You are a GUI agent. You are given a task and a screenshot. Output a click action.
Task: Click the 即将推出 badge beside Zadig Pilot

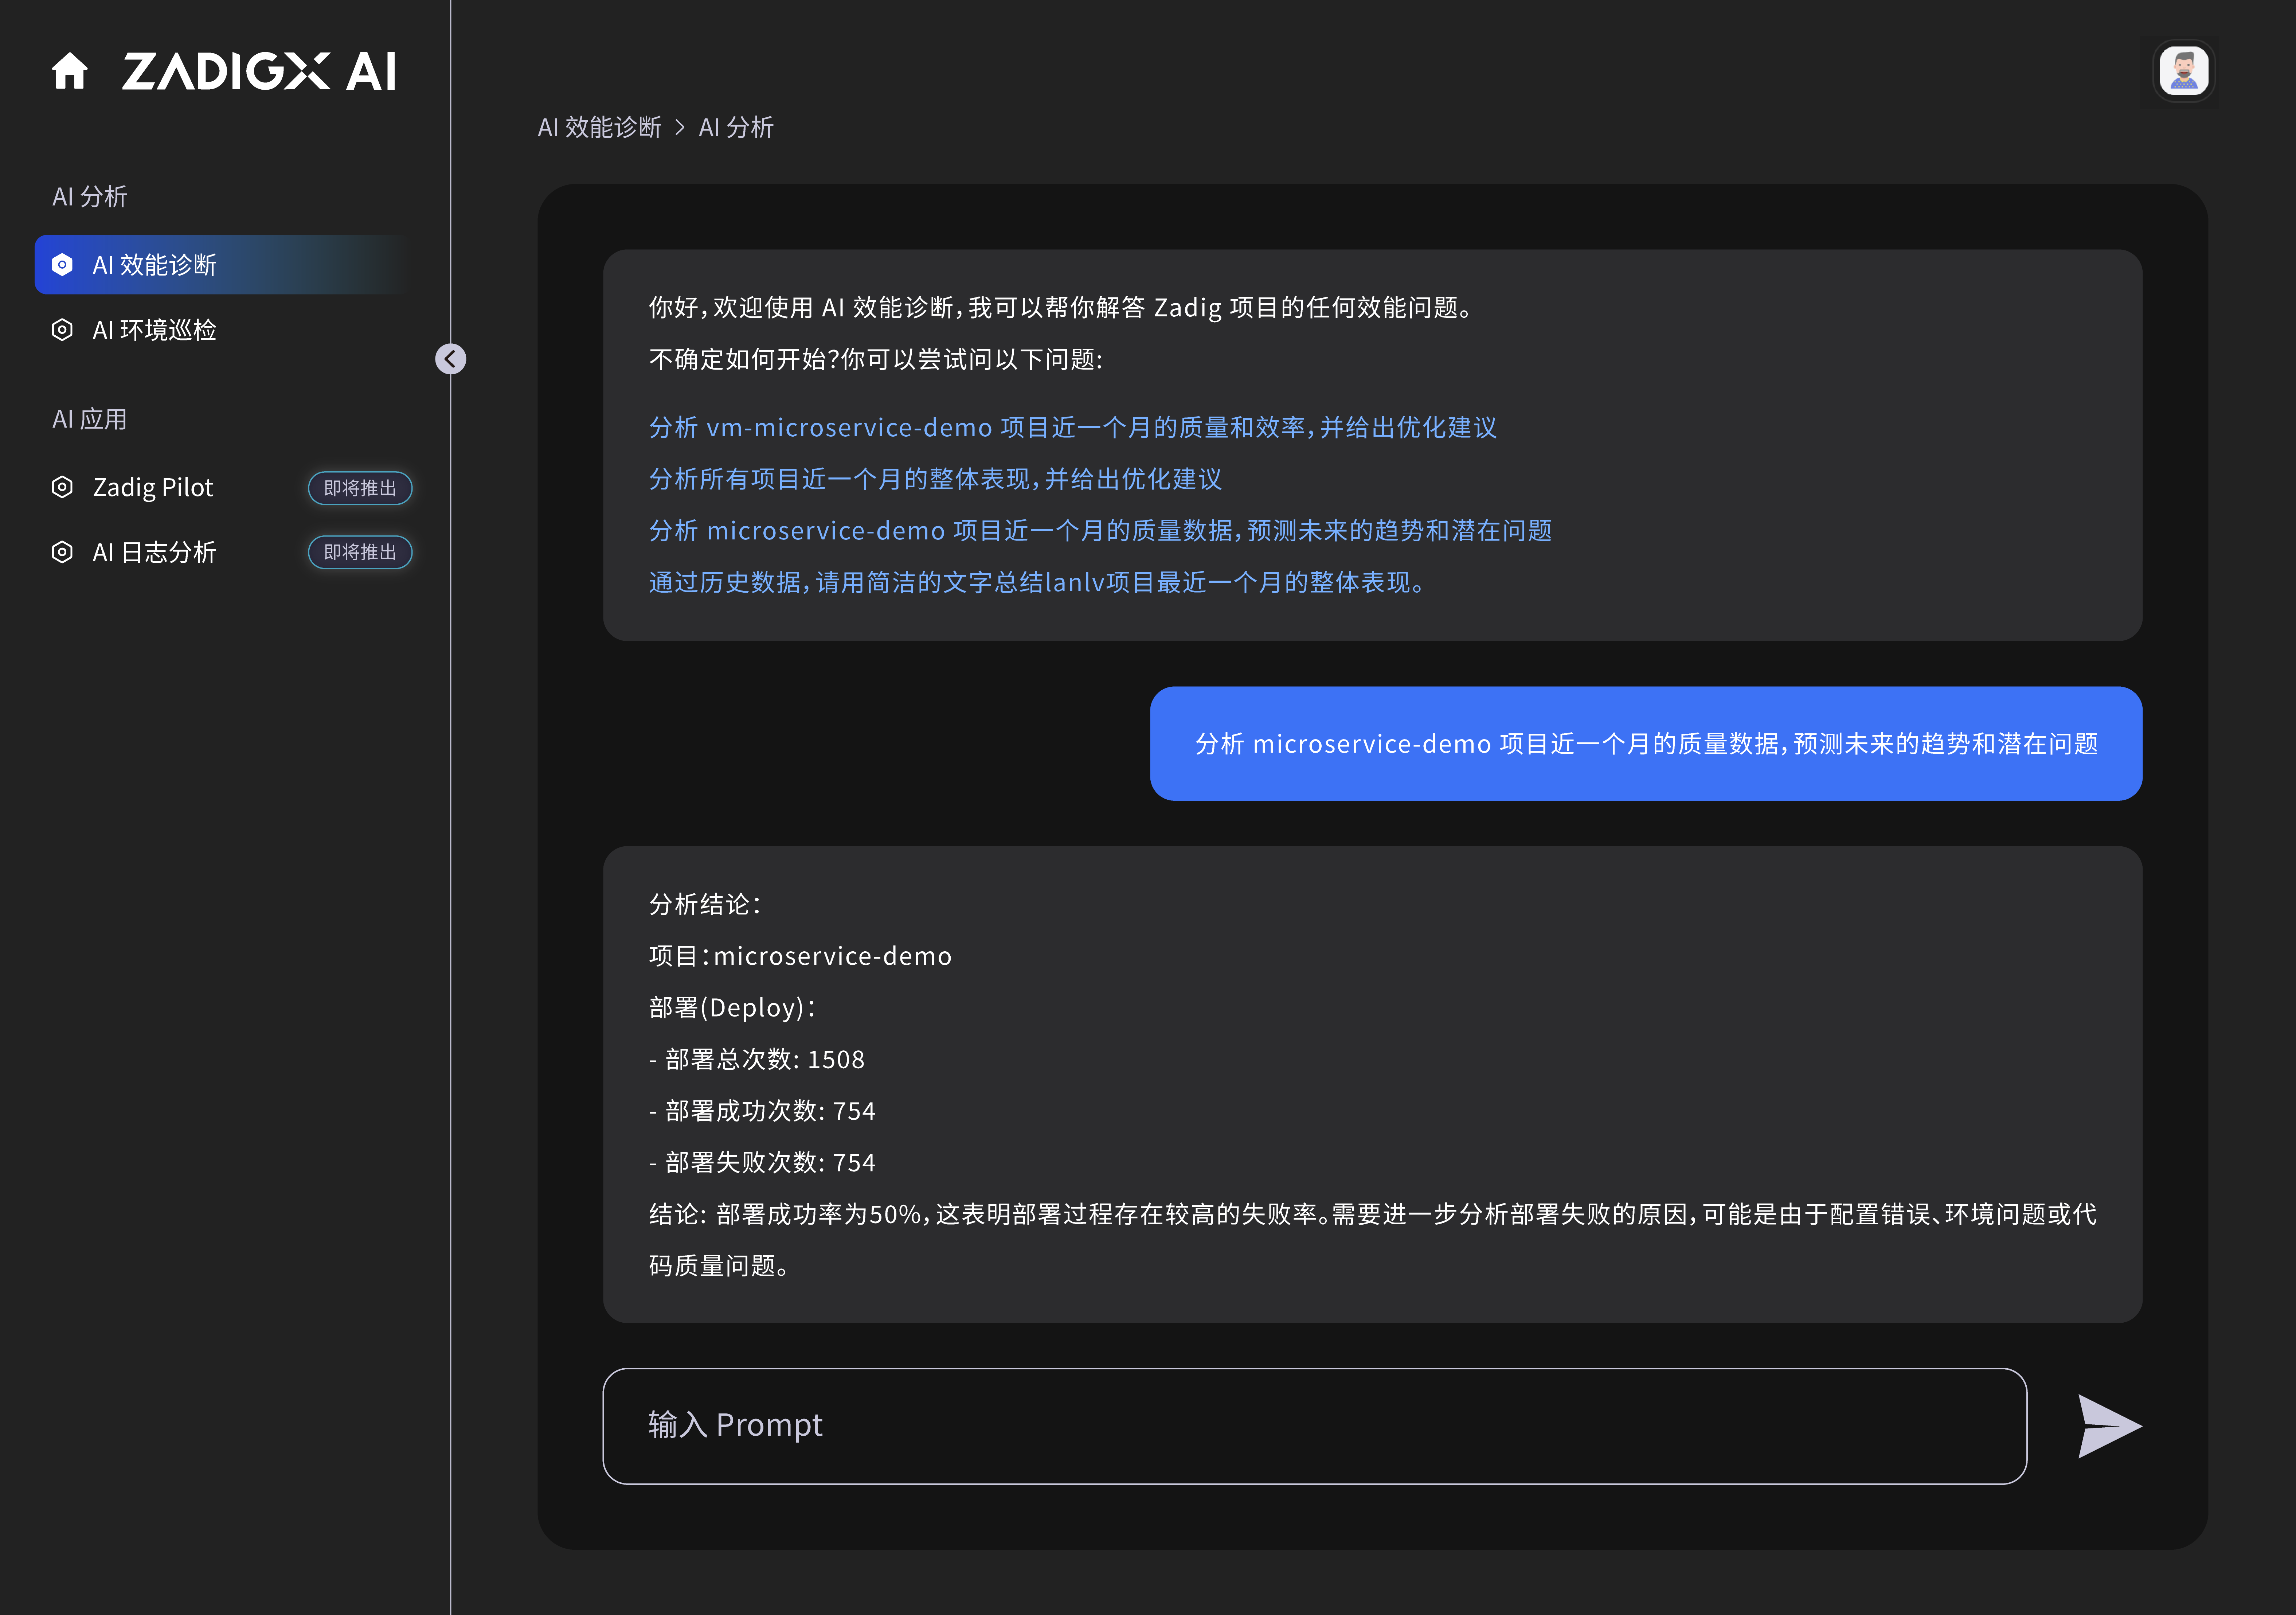(360, 488)
